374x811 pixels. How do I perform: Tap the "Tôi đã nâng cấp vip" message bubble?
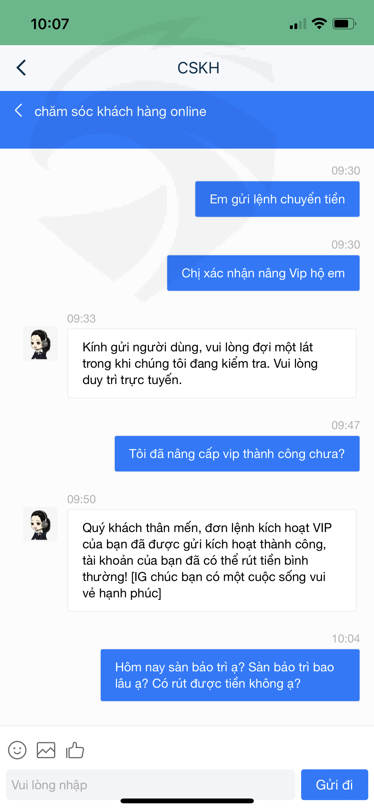[x=237, y=454]
